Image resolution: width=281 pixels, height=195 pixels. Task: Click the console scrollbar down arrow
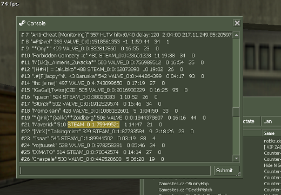coord(236,158)
